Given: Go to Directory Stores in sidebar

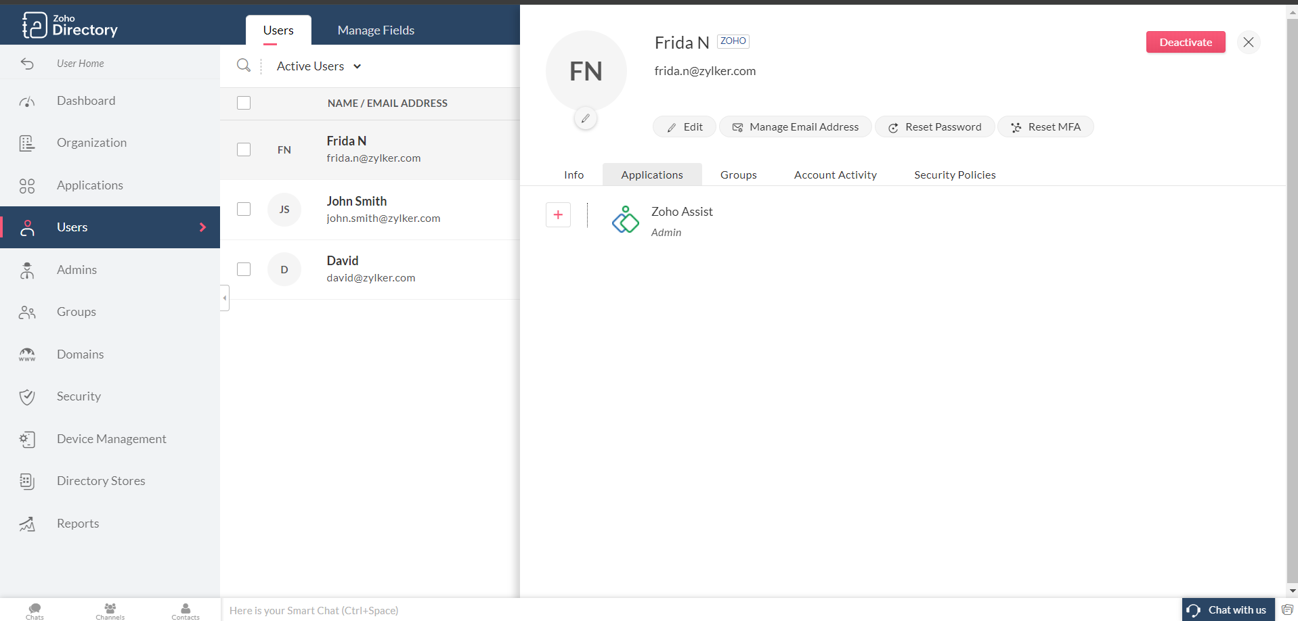Looking at the screenshot, I should click(101, 481).
